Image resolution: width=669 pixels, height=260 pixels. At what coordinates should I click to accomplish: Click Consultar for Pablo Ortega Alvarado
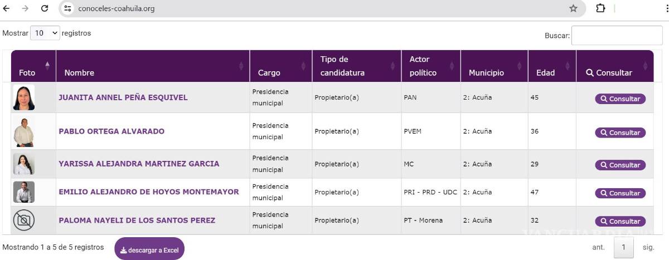point(620,133)
